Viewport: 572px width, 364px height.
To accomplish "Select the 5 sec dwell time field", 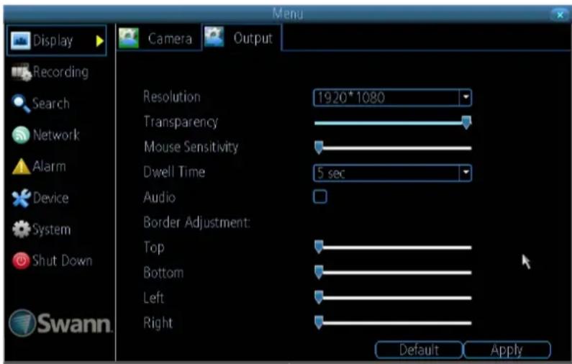I will 392,173.
